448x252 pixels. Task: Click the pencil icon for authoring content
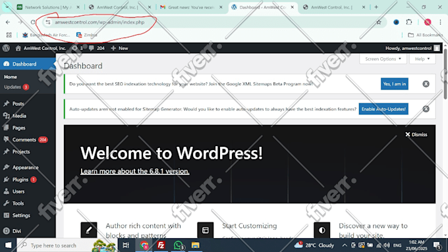[88, 230]
